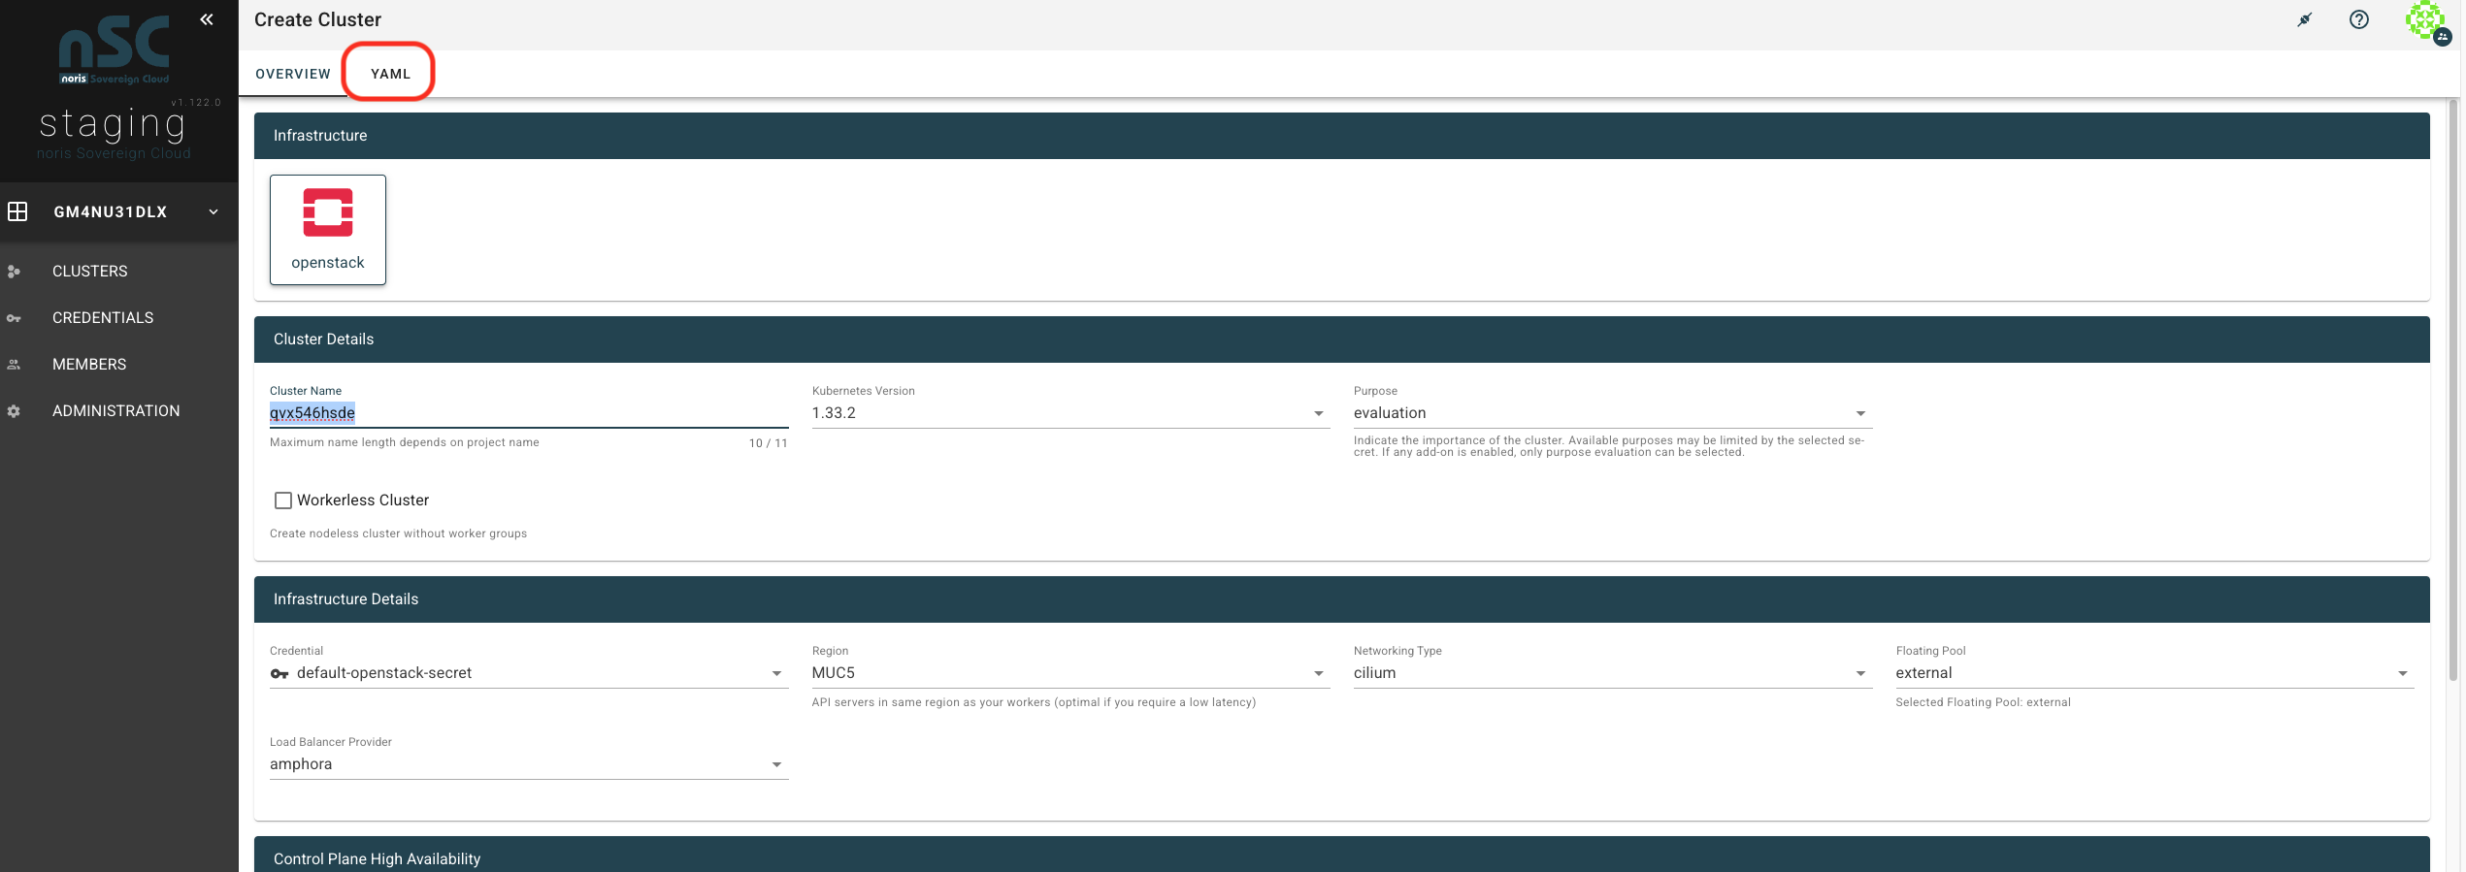Click the nSC staging logo
The height and width of the screenshot is (872, 2466).
point(115,87)
